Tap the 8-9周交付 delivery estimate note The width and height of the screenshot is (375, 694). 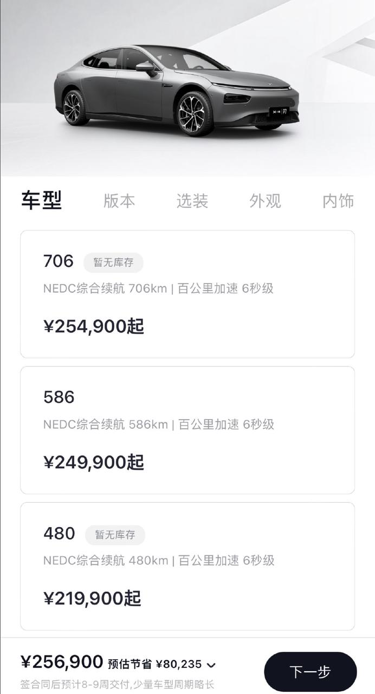(117, 684)
